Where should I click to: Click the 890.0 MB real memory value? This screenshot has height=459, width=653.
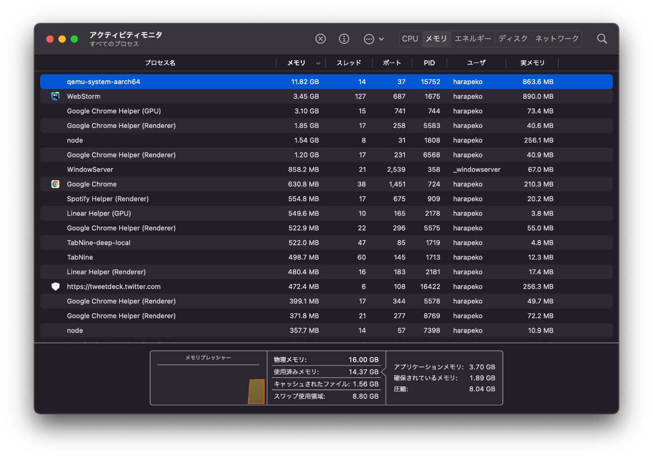[538, 96]
